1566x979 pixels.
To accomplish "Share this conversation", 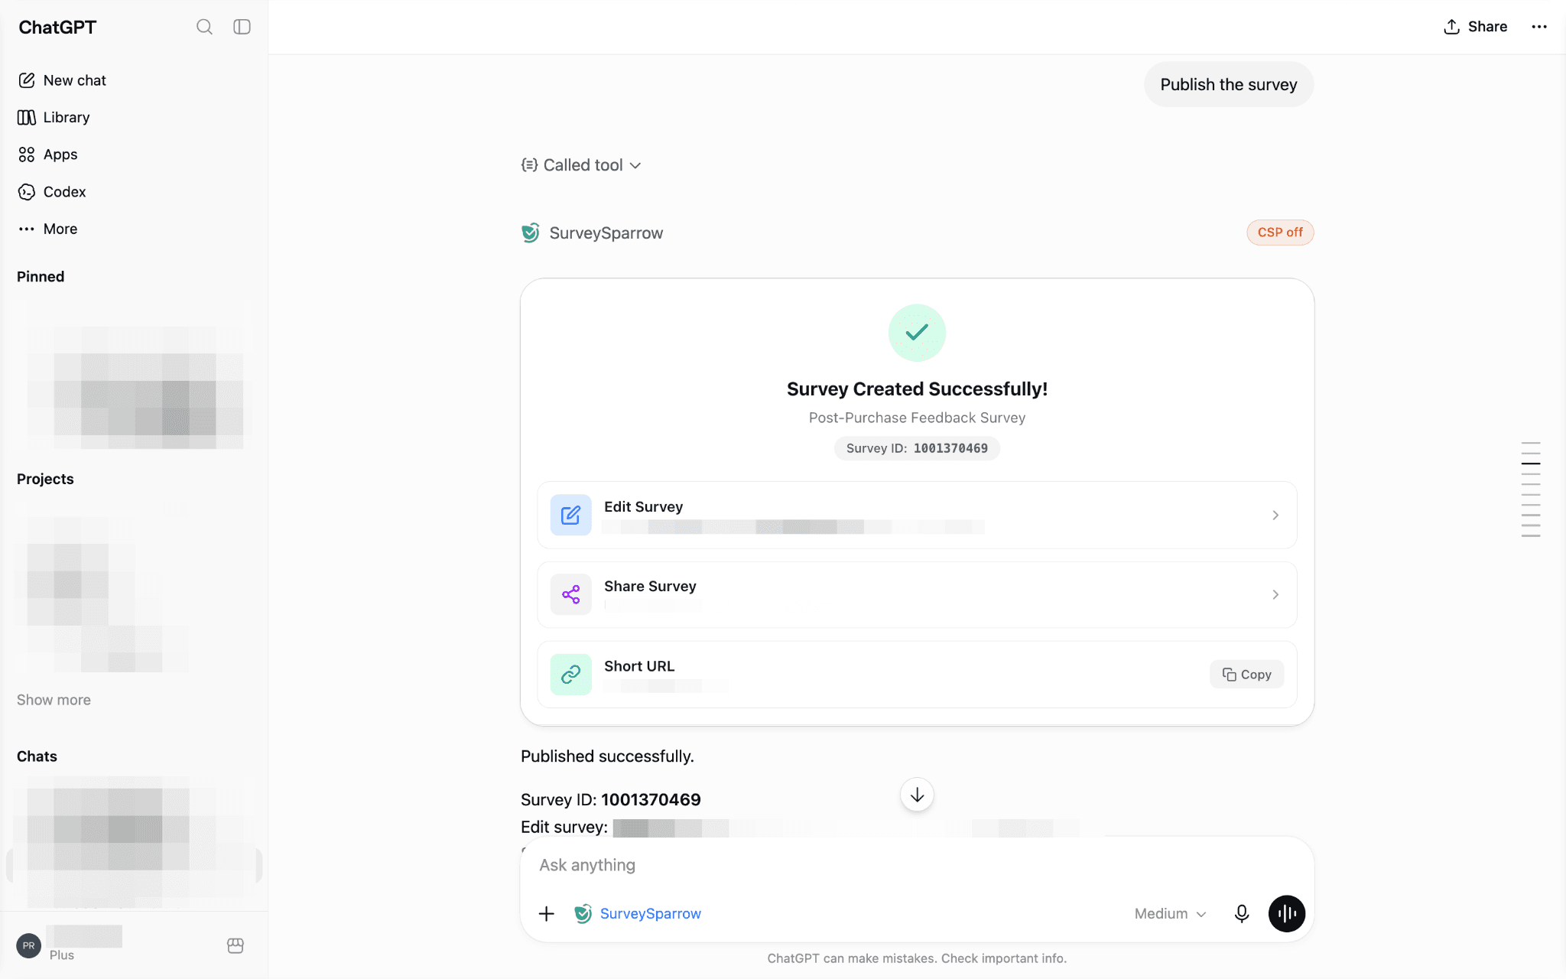I will coord(1475,27).
